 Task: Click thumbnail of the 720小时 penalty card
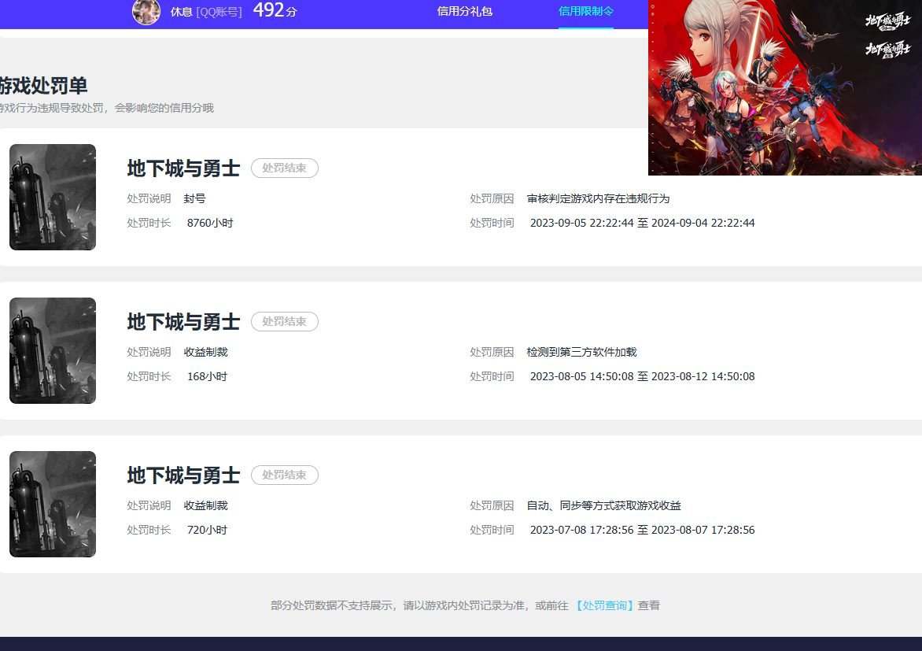pos(53,505)
